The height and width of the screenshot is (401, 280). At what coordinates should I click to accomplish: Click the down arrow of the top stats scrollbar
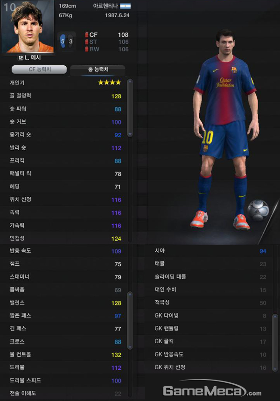(x=130, y=134)
